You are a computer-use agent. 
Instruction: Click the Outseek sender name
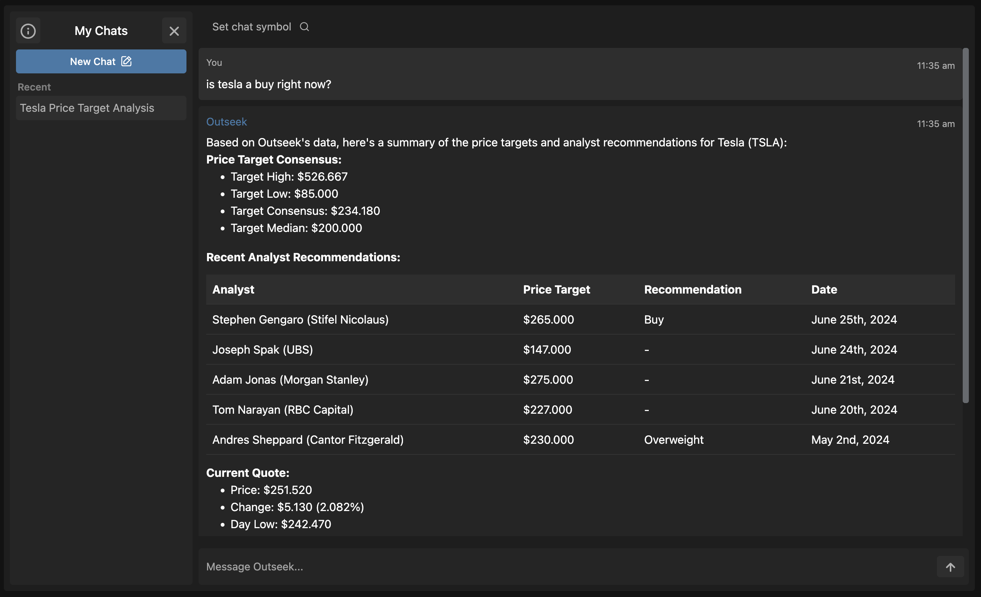226,122
